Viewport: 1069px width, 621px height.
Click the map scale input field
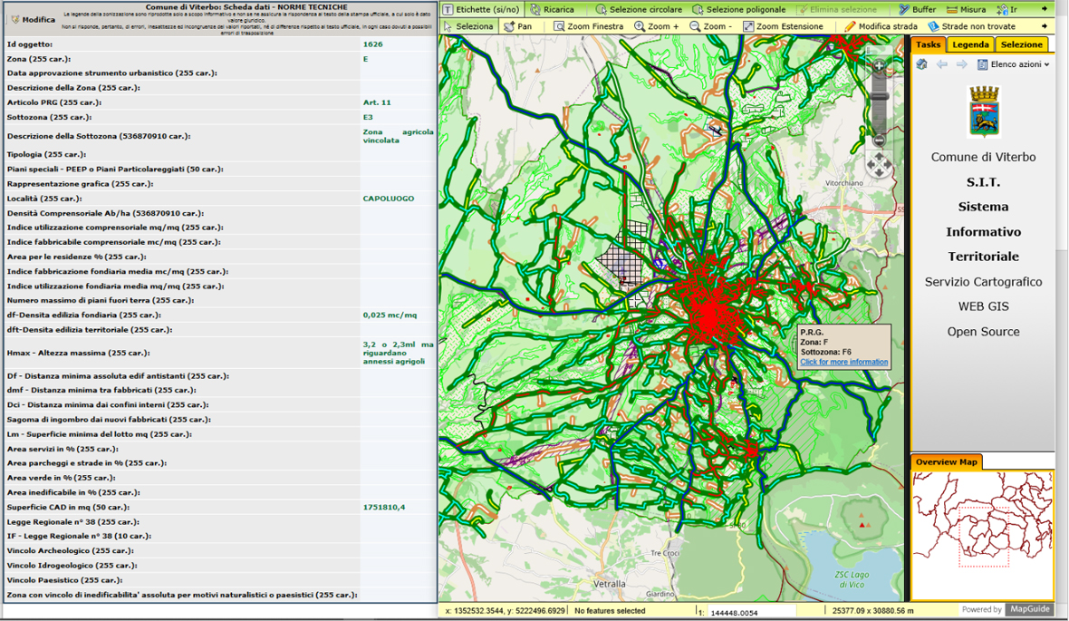tap(750, 612)
